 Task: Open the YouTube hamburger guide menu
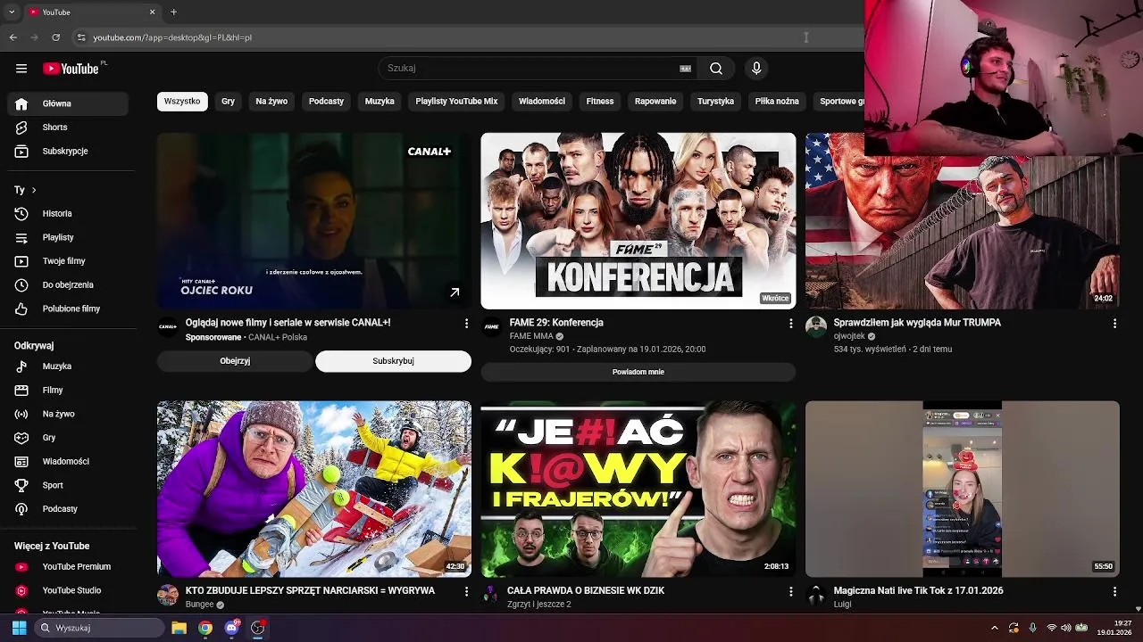point(21,69)
